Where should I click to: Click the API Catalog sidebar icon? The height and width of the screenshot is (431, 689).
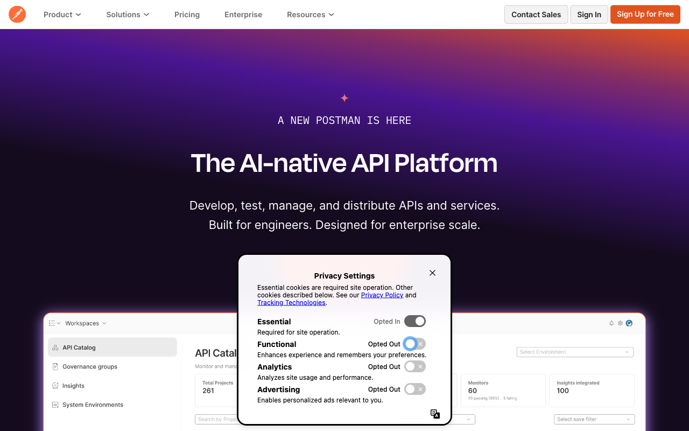(x=55, y=347)
